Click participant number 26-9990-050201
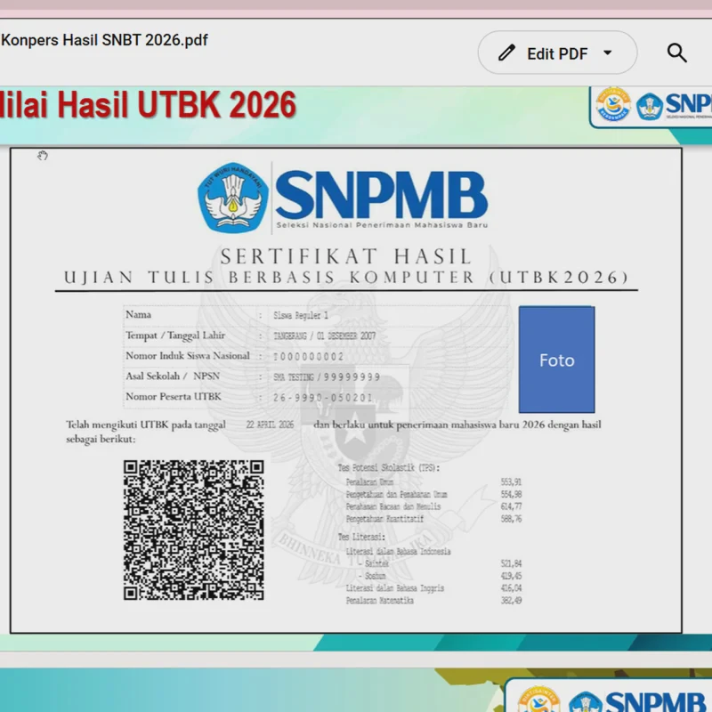Viewport: 712px width, 712px height. click(x=323, y=398)
